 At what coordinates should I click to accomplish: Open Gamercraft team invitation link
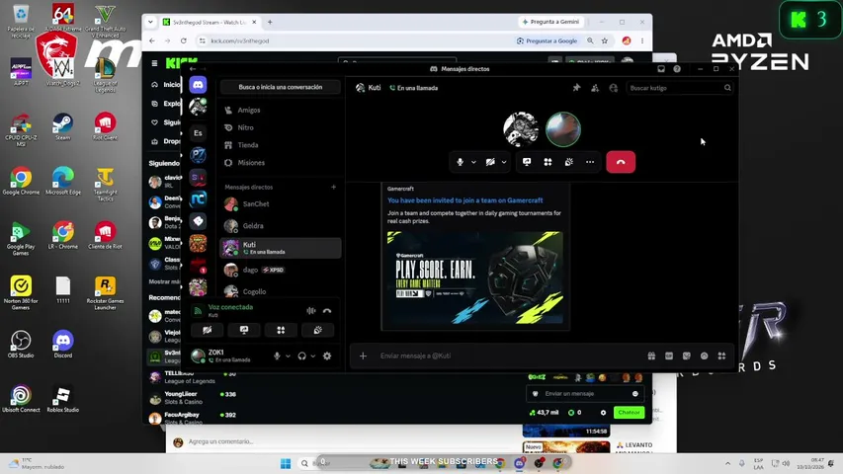pos(465,200)
